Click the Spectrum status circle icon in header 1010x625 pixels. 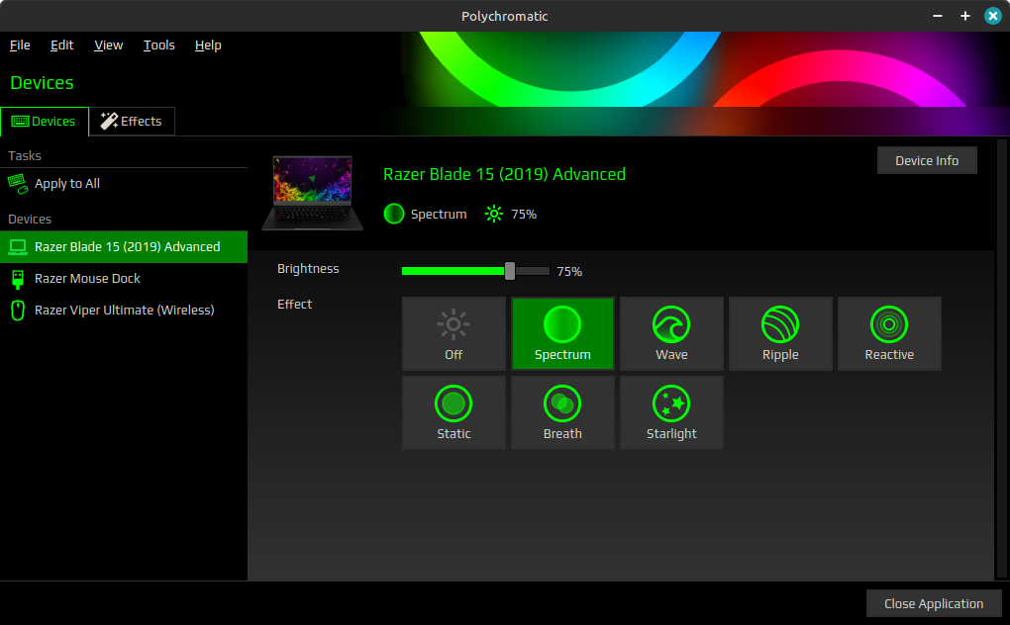point(393,214)
